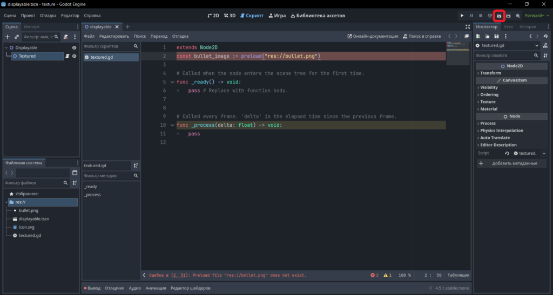Viewport: 553px width, 295px height.
Task: Open the Вывод bottom panel
Action: click(x=92, y=288)
